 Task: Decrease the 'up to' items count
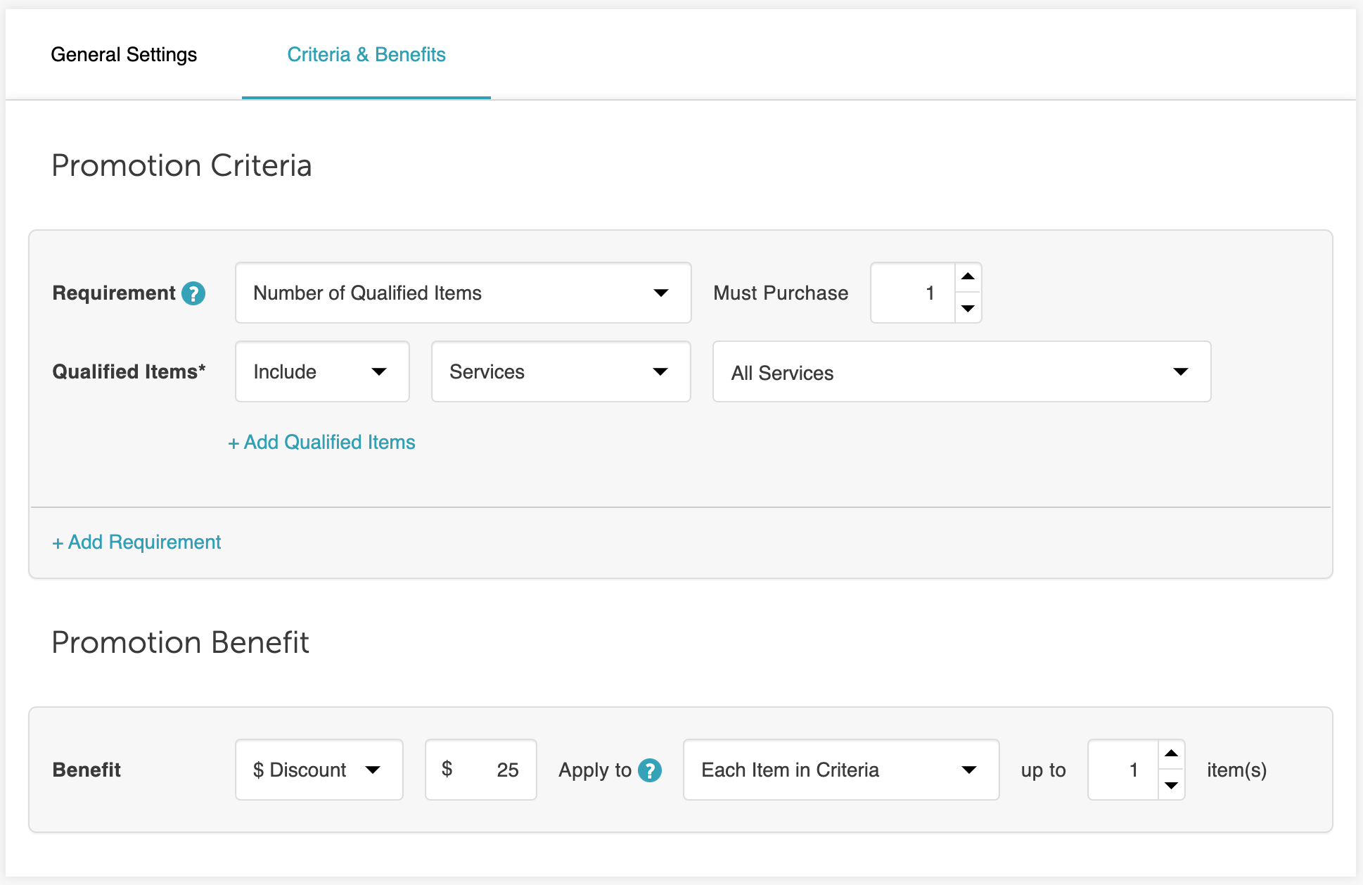[1171, 785]
